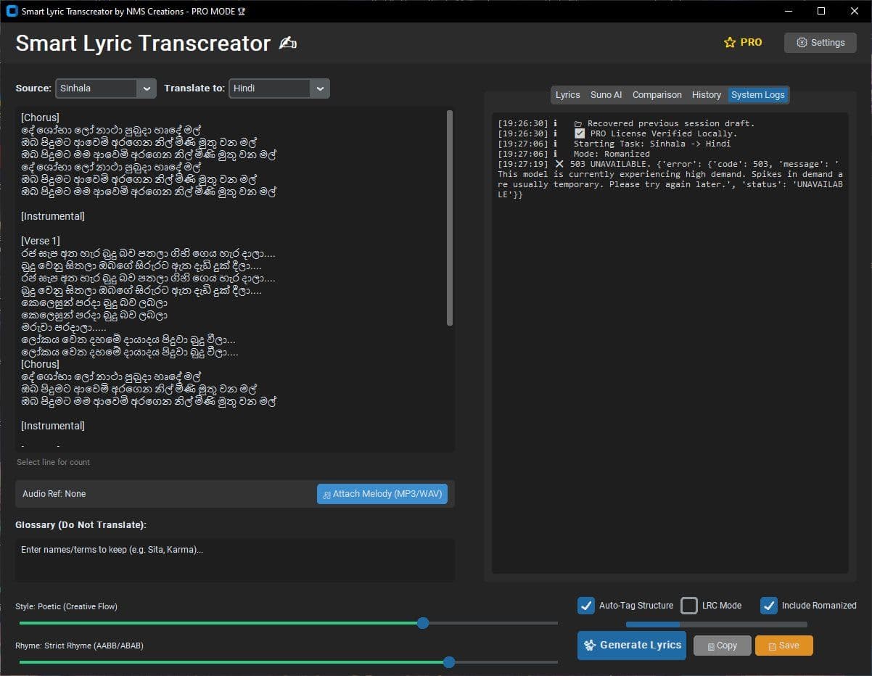The width and height of the screenshot is (872, 676).
Task: Switch to the Suno AI tab
Action: pyautogui.click(x=606, y=95)
